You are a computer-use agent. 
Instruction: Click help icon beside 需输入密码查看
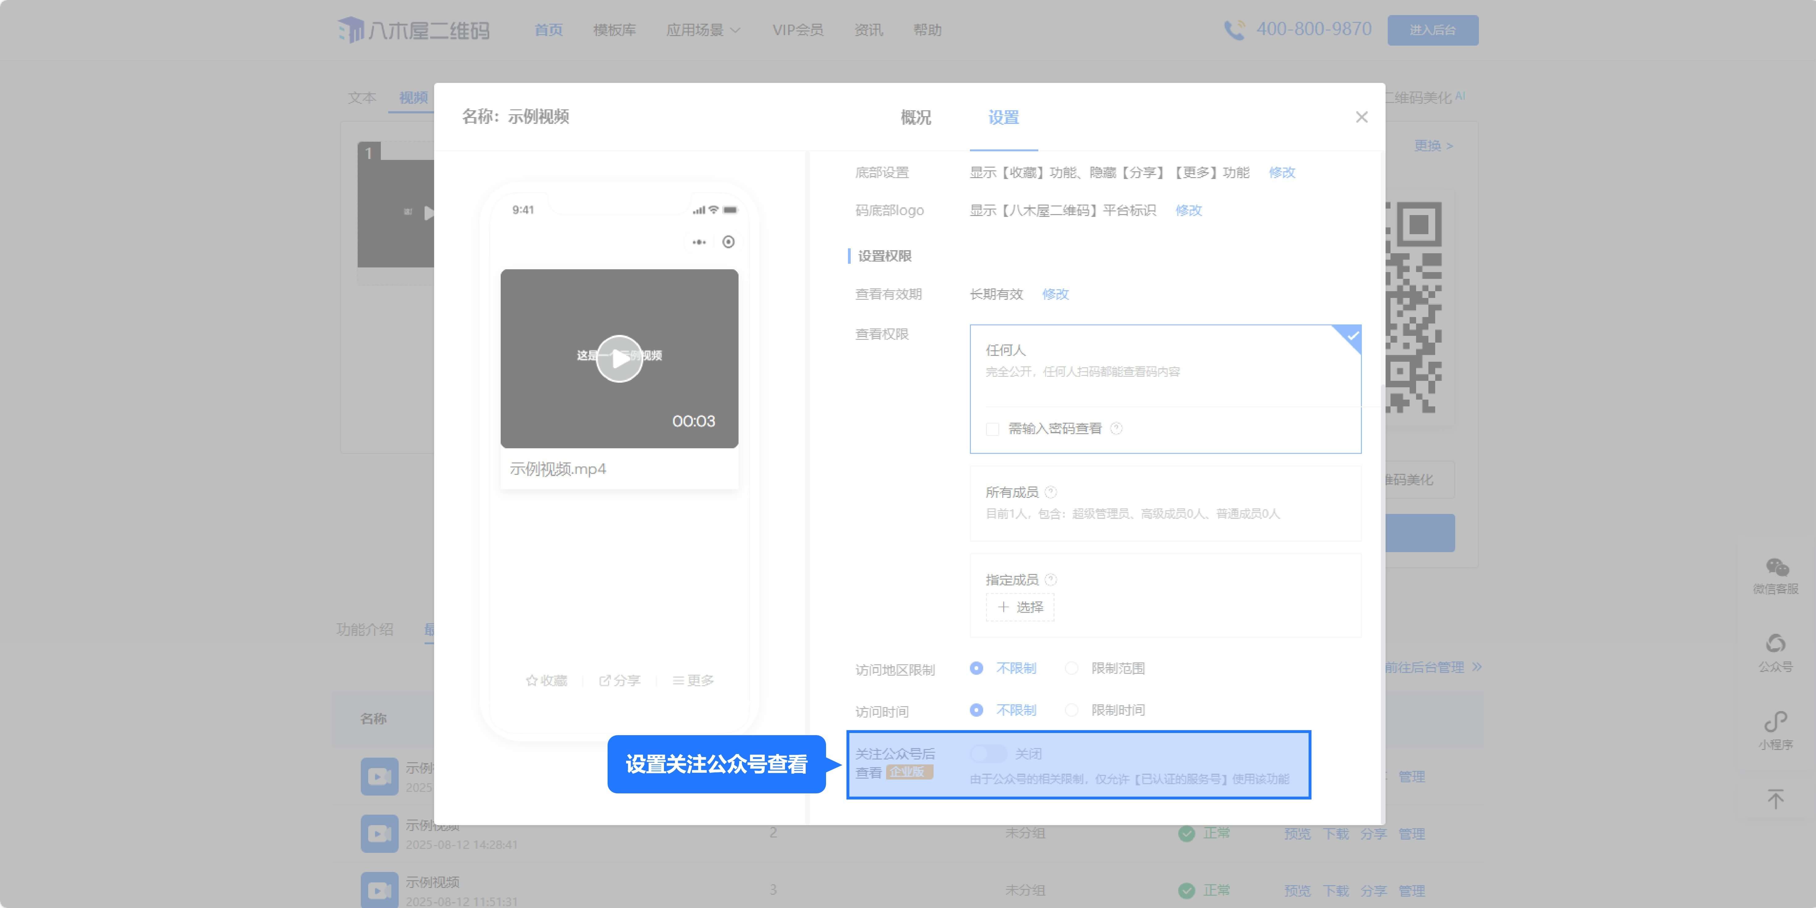1116,428
